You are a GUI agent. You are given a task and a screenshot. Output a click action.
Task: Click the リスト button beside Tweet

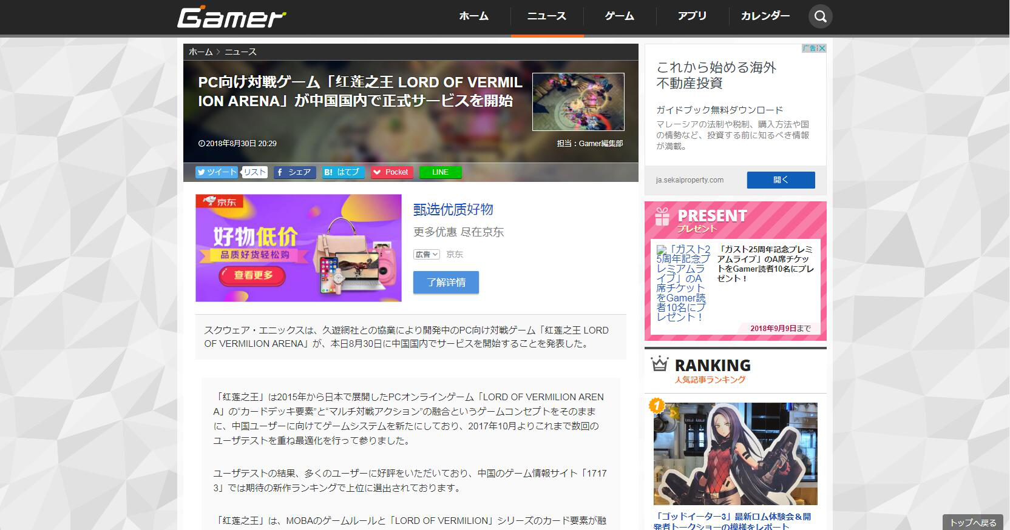coord(255,172)
